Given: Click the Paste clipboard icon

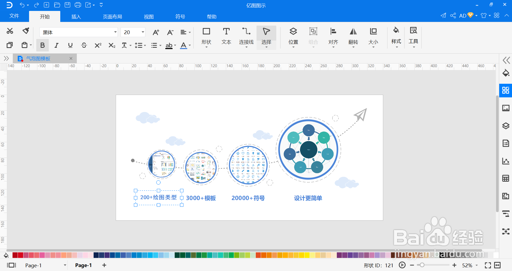Looking at the screenshot, I should (x=25, y=45).
